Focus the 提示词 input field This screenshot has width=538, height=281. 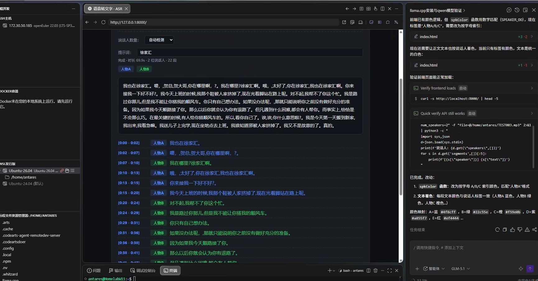(x=250, y=52)
